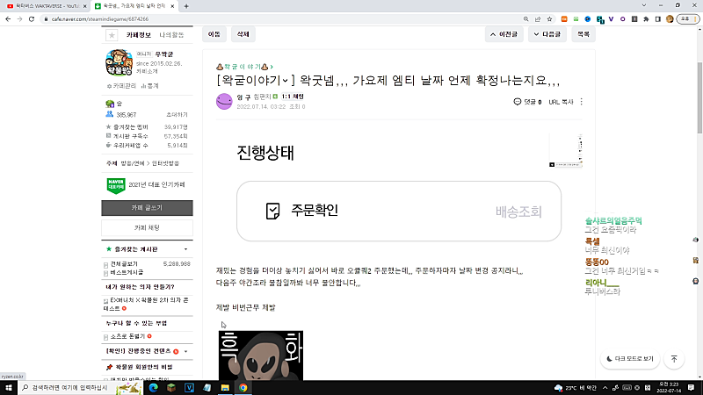This screenshot has width=703, height=395.
Task: Collapse the 즐겨찾는 게시판 section arrow
Action: pyautogui.click(x=185, y=249)
